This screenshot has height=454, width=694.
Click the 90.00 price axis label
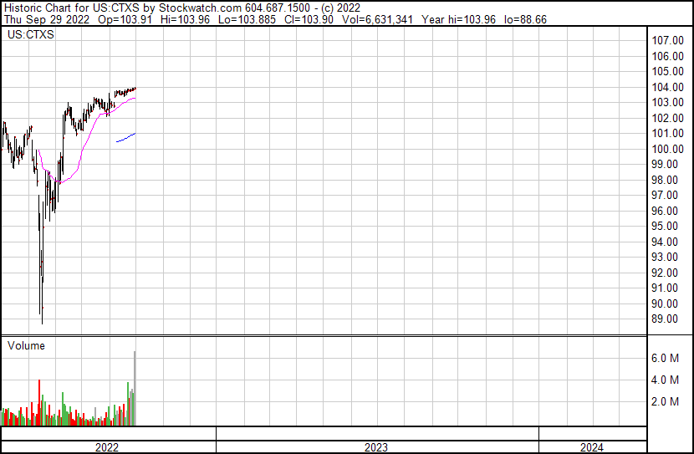tap(665, 304)
